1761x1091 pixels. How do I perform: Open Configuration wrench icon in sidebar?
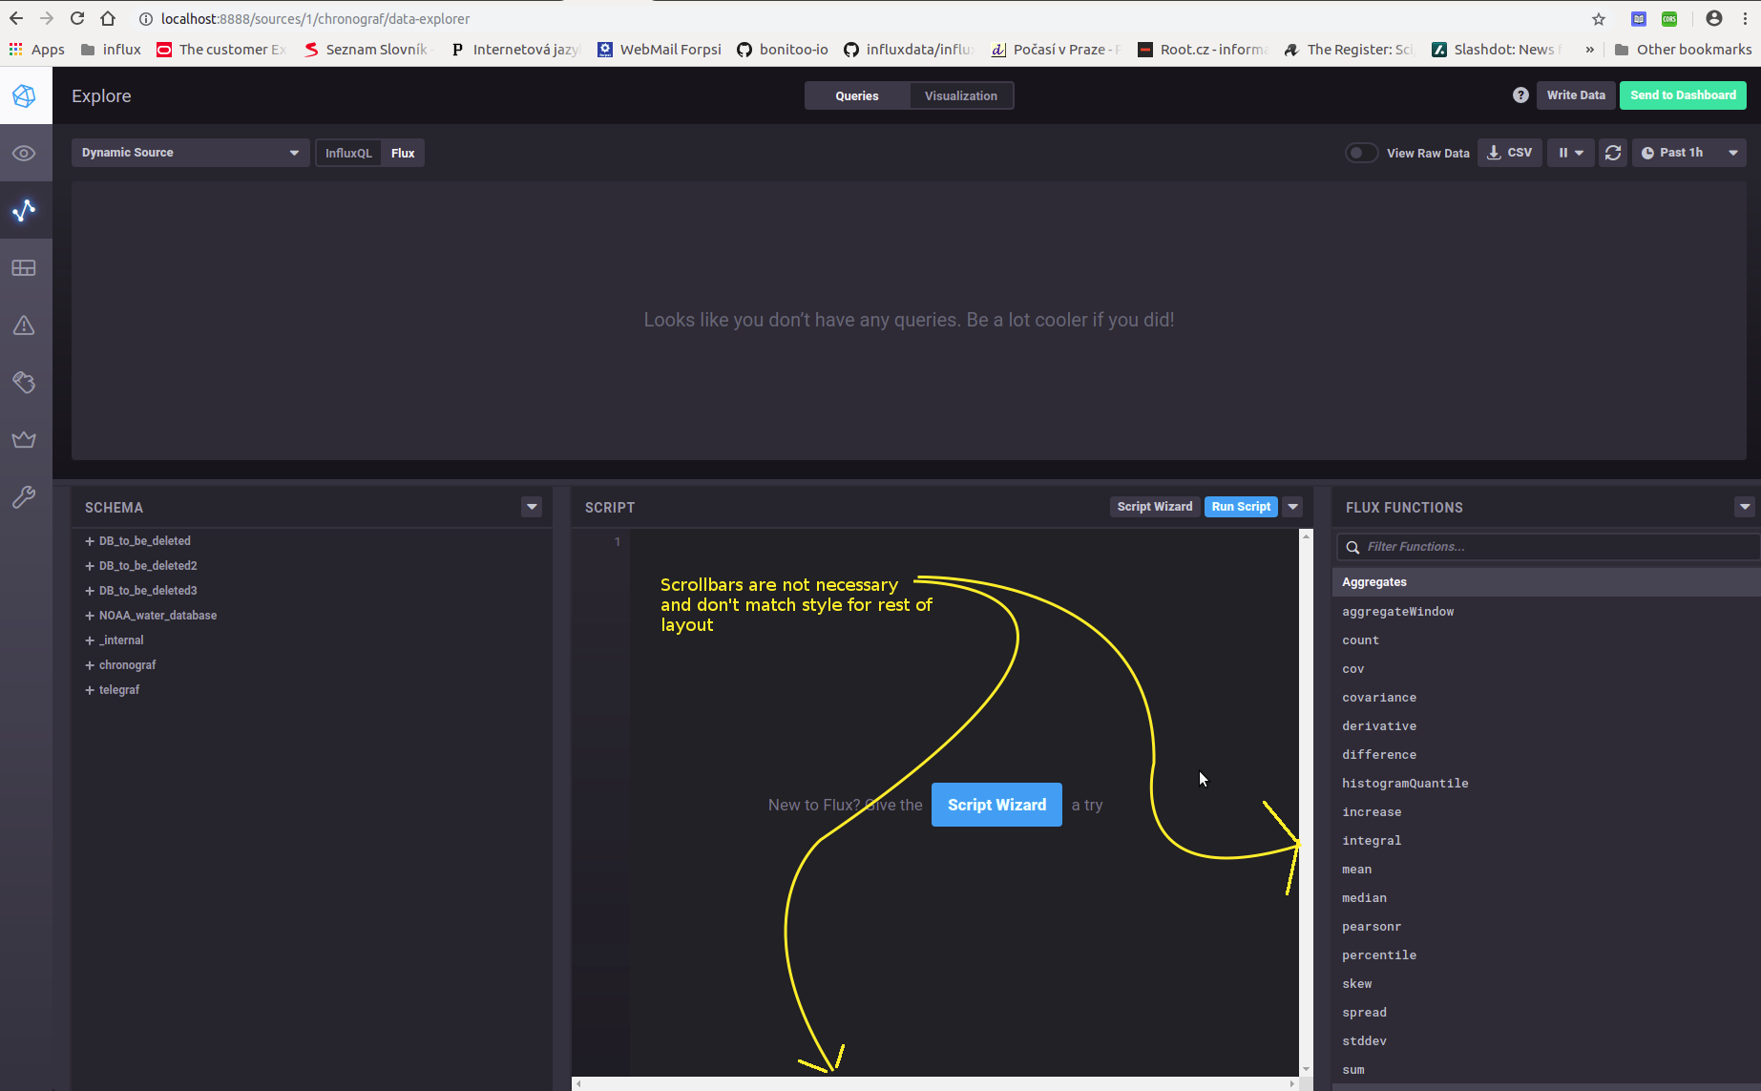(x=24, y=496)
